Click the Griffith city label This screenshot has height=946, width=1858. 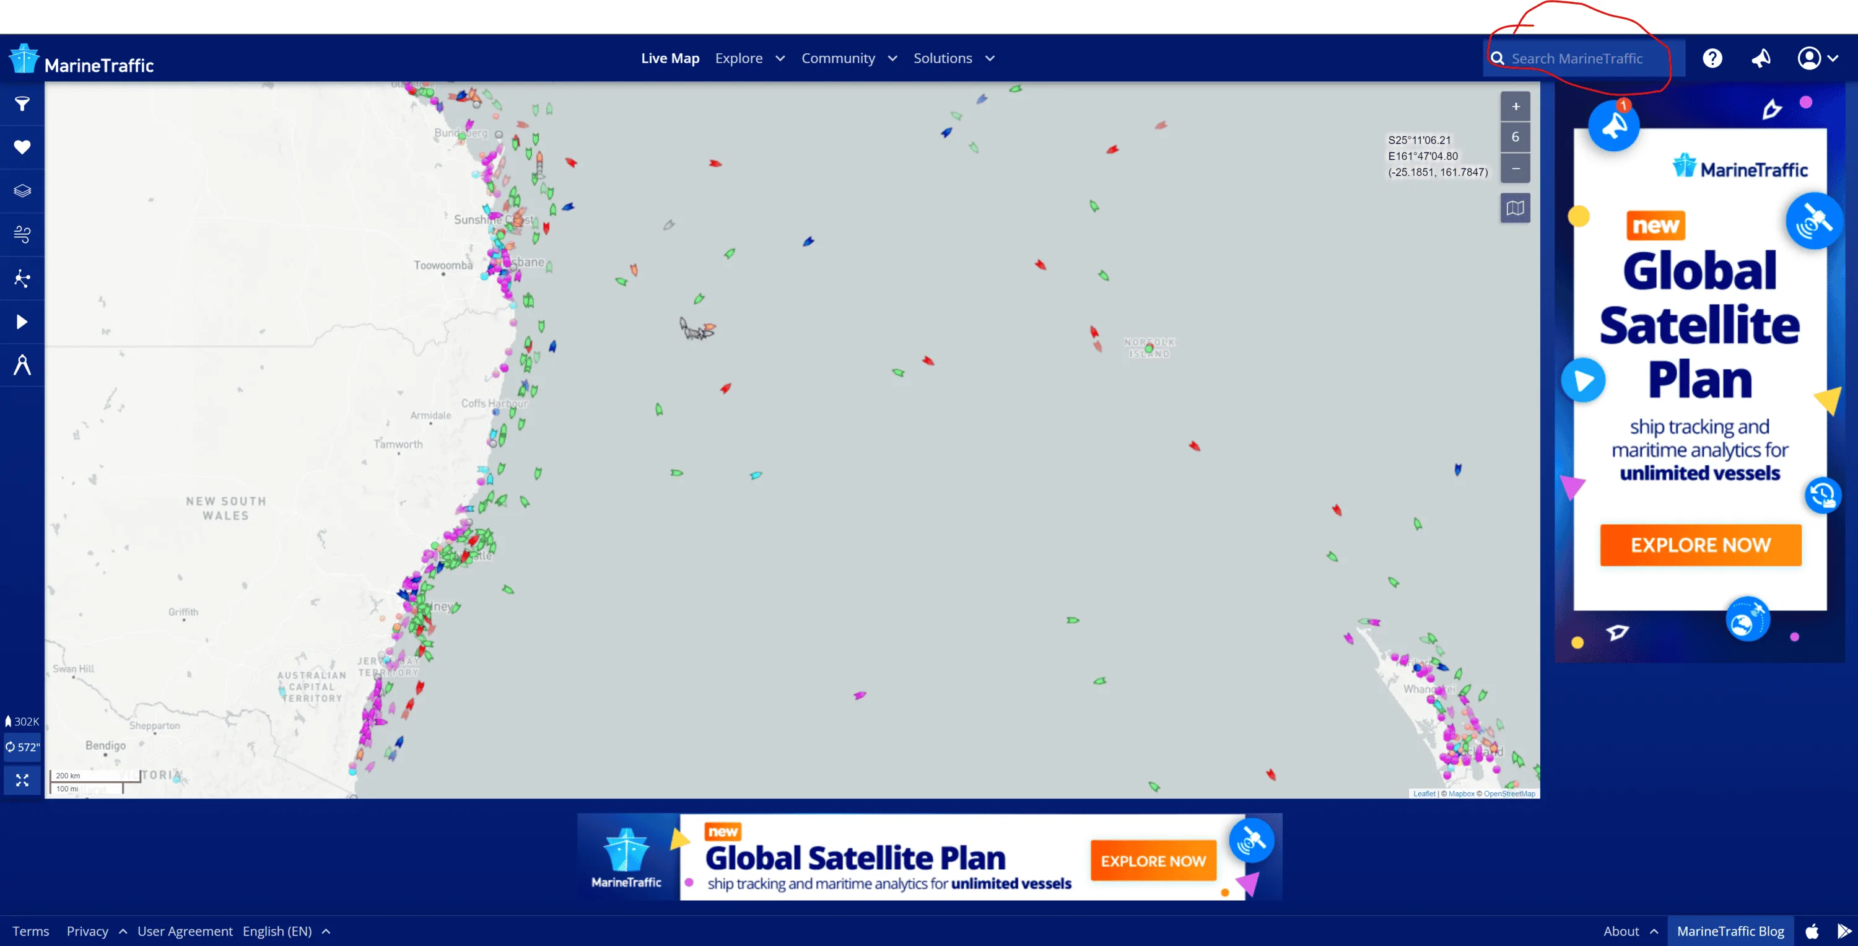click(x=183, y=613)
